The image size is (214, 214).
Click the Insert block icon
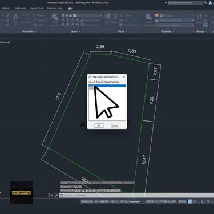coord(107,18)
